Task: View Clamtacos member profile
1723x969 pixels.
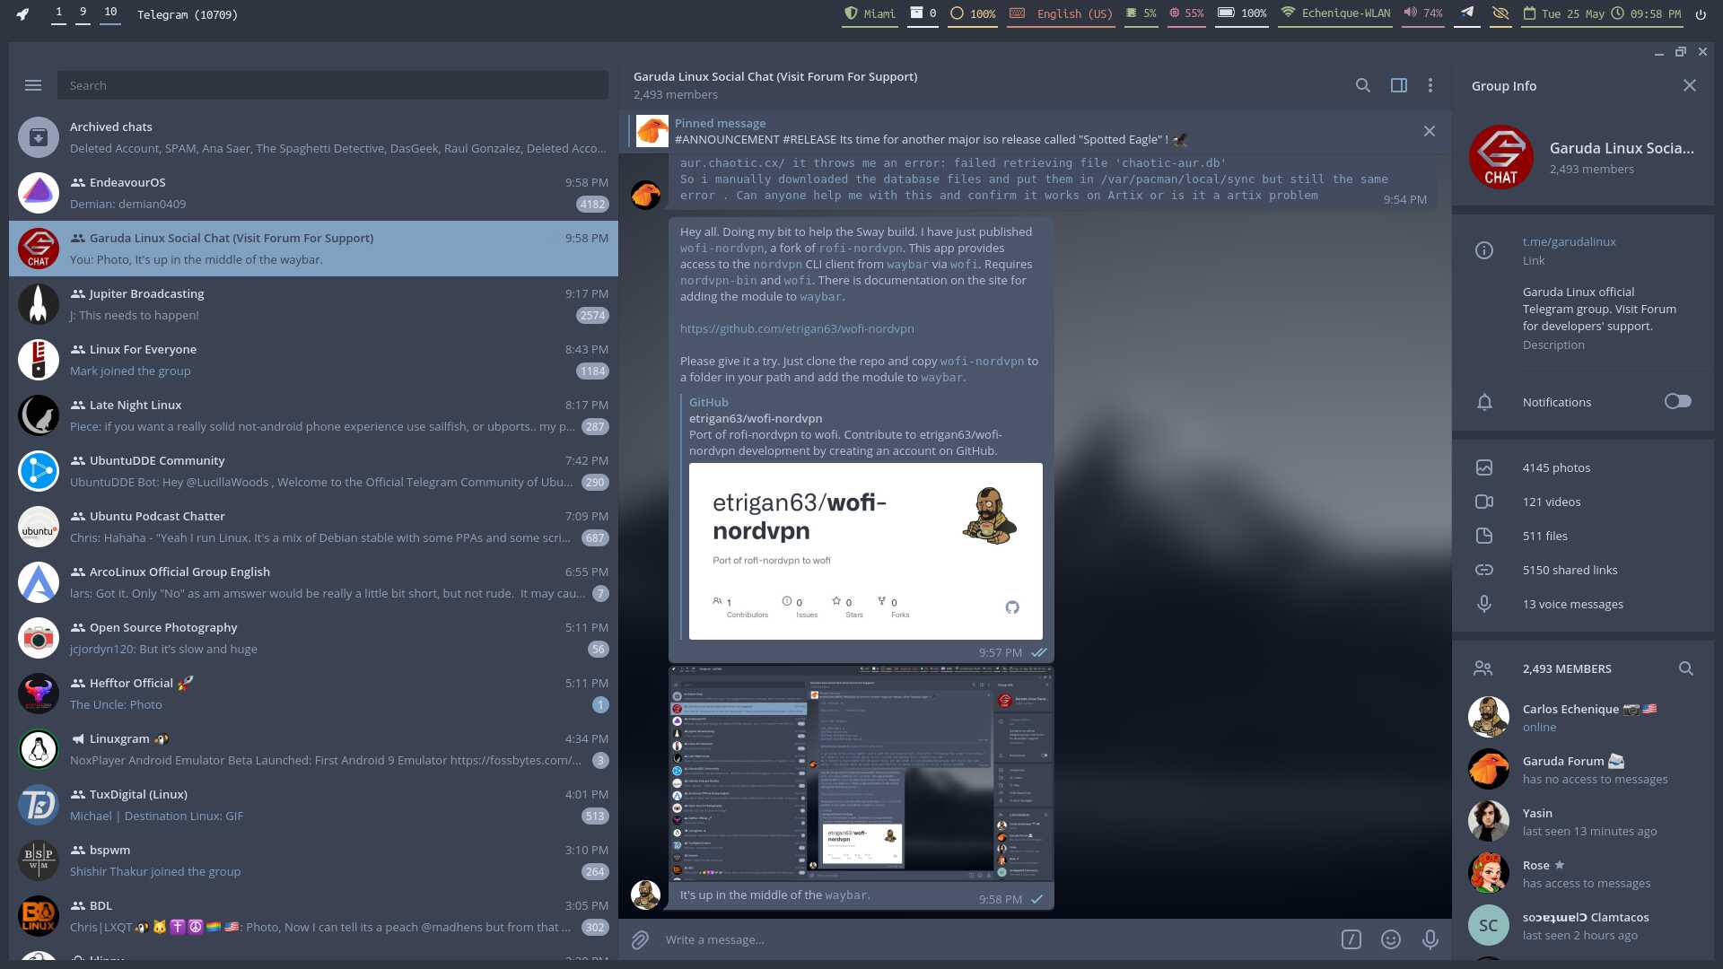Action: 1583,925
